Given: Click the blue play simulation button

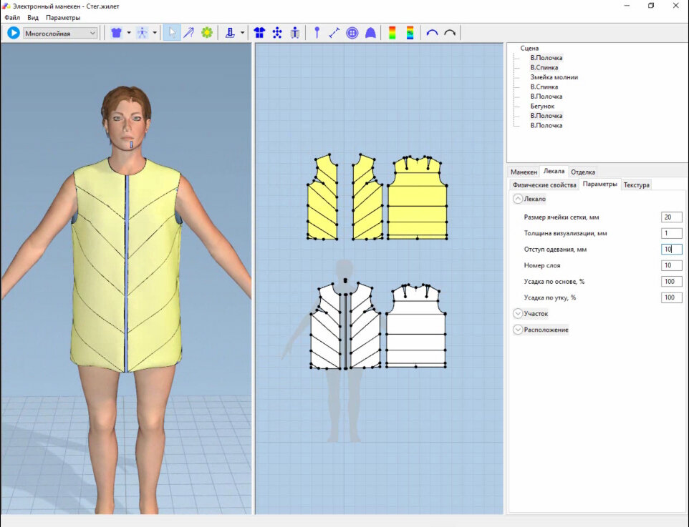Looking at the screenshot, I should coord(13,33).
